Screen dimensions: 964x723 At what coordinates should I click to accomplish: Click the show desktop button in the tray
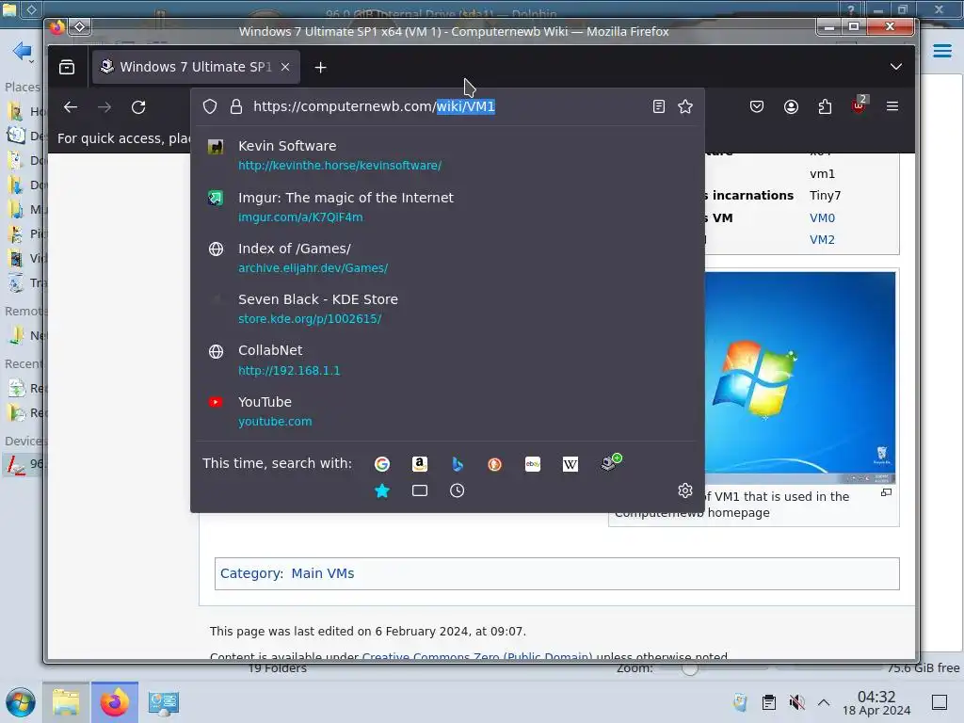(940, 702)
